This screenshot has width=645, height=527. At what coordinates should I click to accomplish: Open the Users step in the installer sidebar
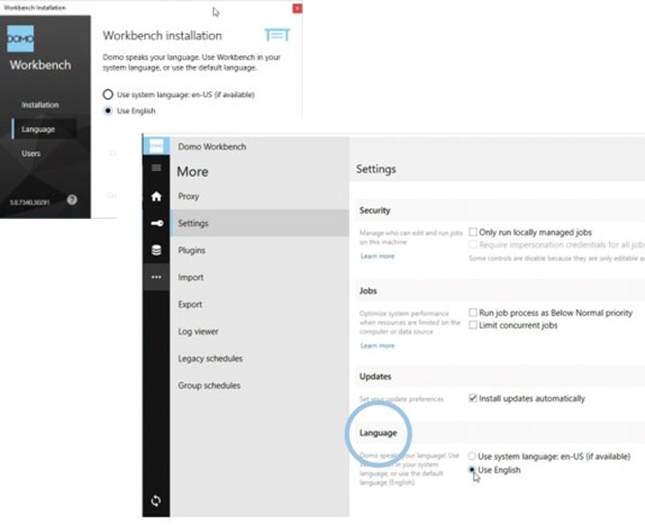31,153
